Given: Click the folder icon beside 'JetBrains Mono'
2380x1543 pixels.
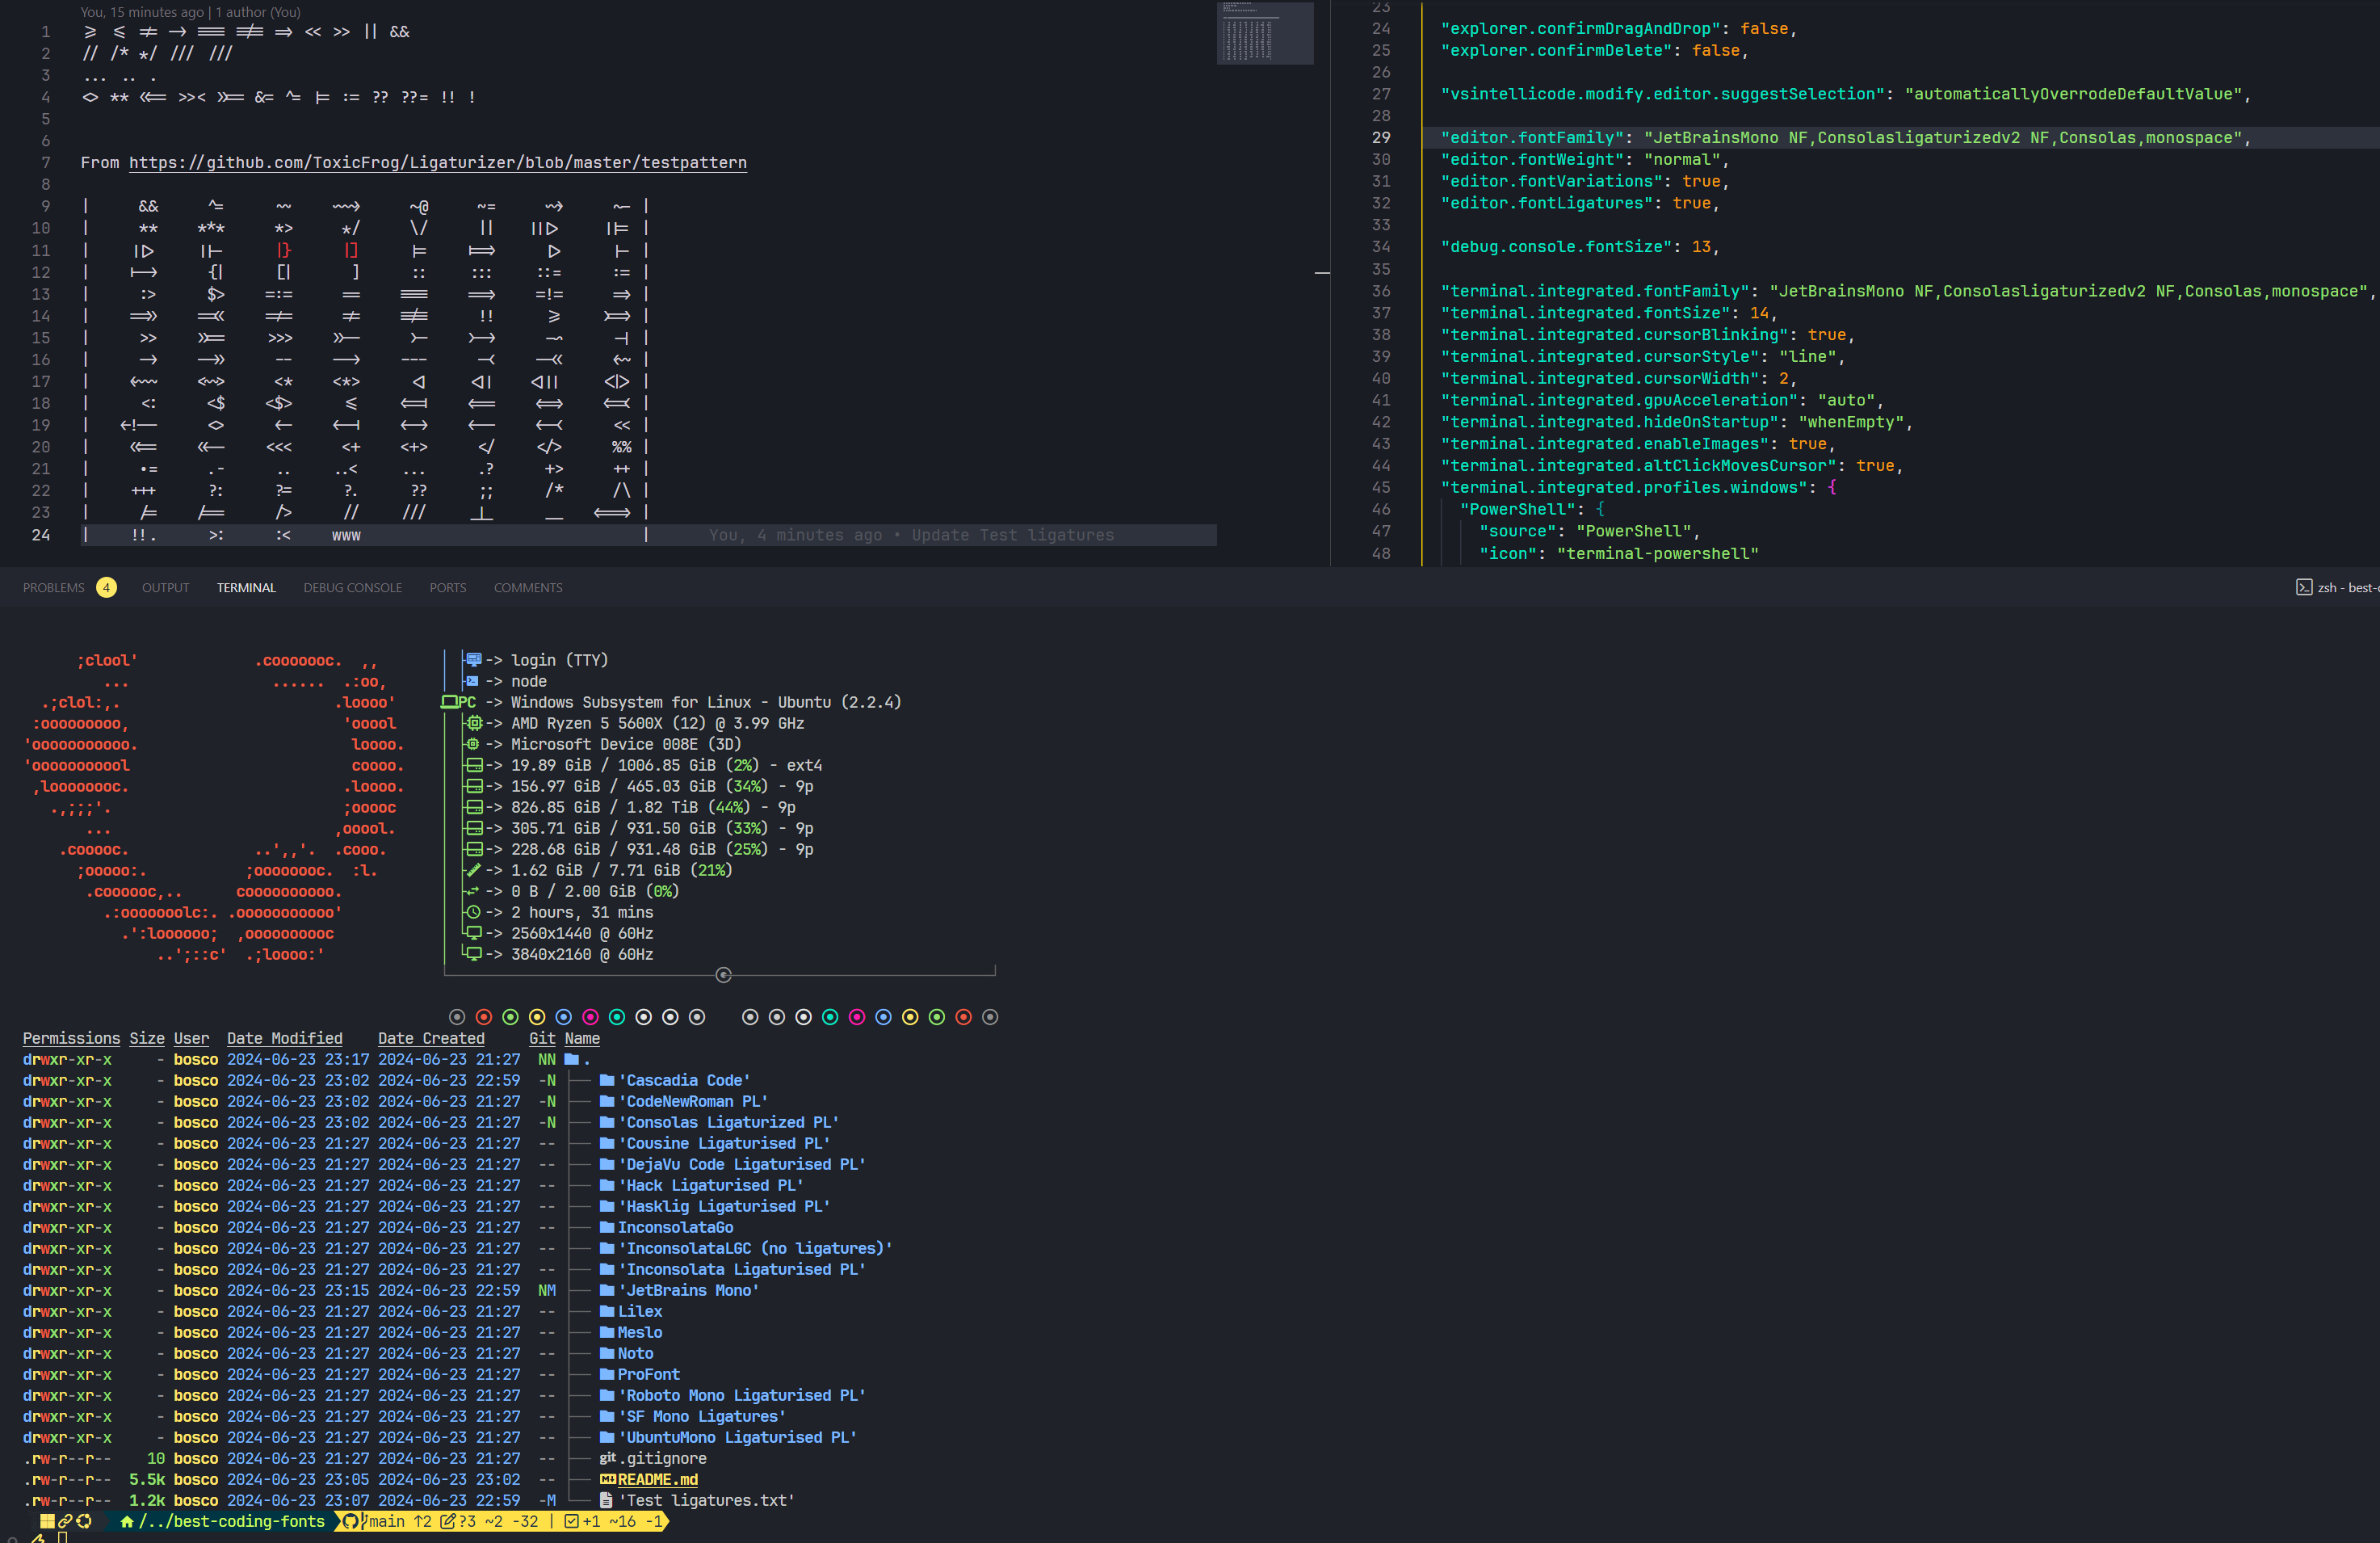Looking at the screenshot, I should click(x=607, y=1290).
